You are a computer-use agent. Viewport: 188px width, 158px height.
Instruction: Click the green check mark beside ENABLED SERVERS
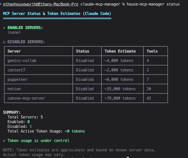[x=4, y=28]
